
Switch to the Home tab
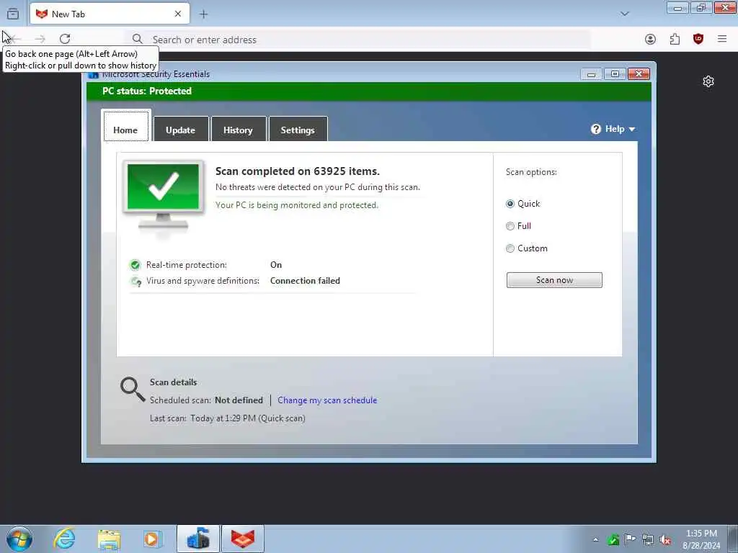coord(125,125)
